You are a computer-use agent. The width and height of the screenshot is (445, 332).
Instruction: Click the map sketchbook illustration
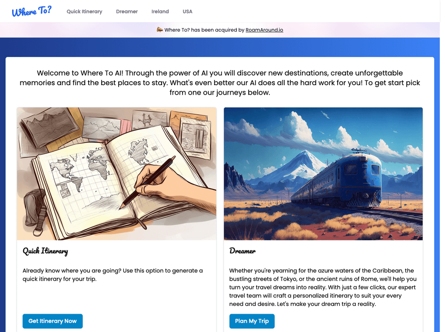116,174
